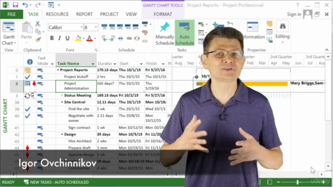Click Sign in link
The width and height of the screenshot is (333, 187).
(294, 14)
